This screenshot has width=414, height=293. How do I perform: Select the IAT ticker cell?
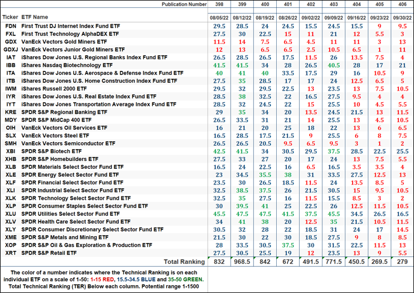(11, 57)
